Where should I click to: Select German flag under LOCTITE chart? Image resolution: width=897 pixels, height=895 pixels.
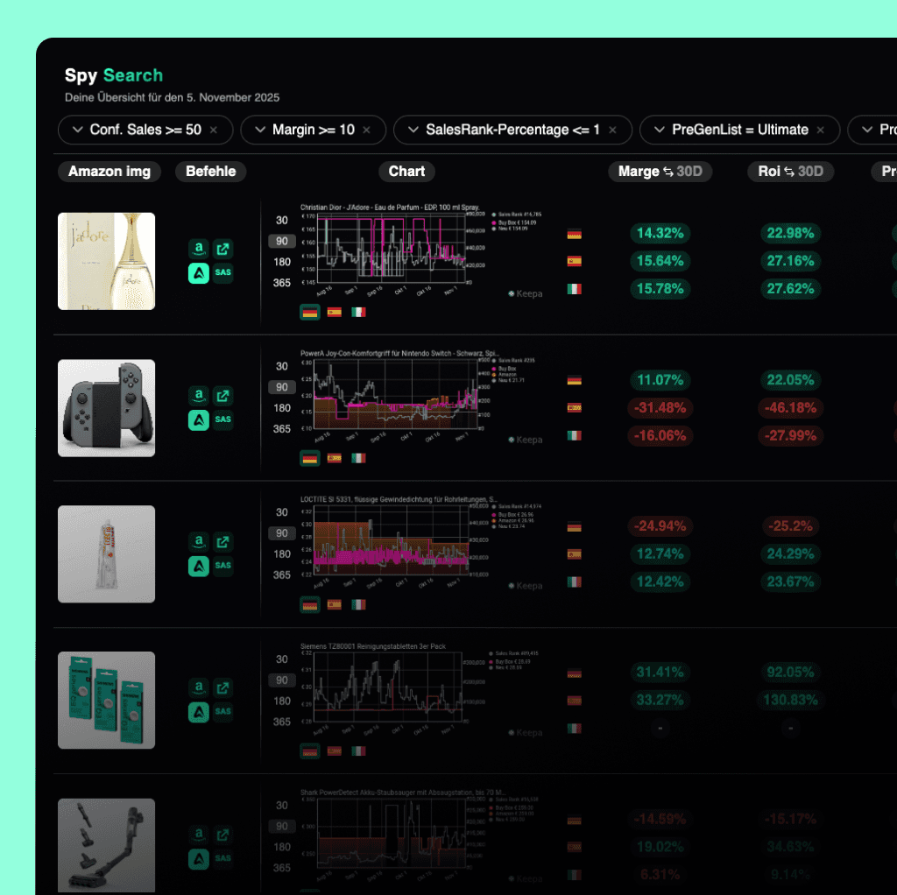pyautogui.click(x=310, y=605)
